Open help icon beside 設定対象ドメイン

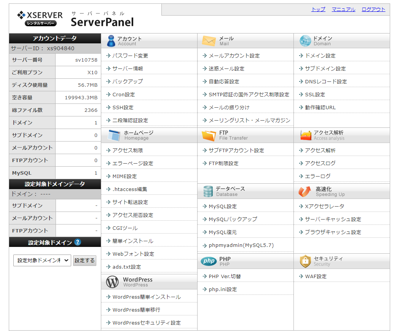point(78,242)
